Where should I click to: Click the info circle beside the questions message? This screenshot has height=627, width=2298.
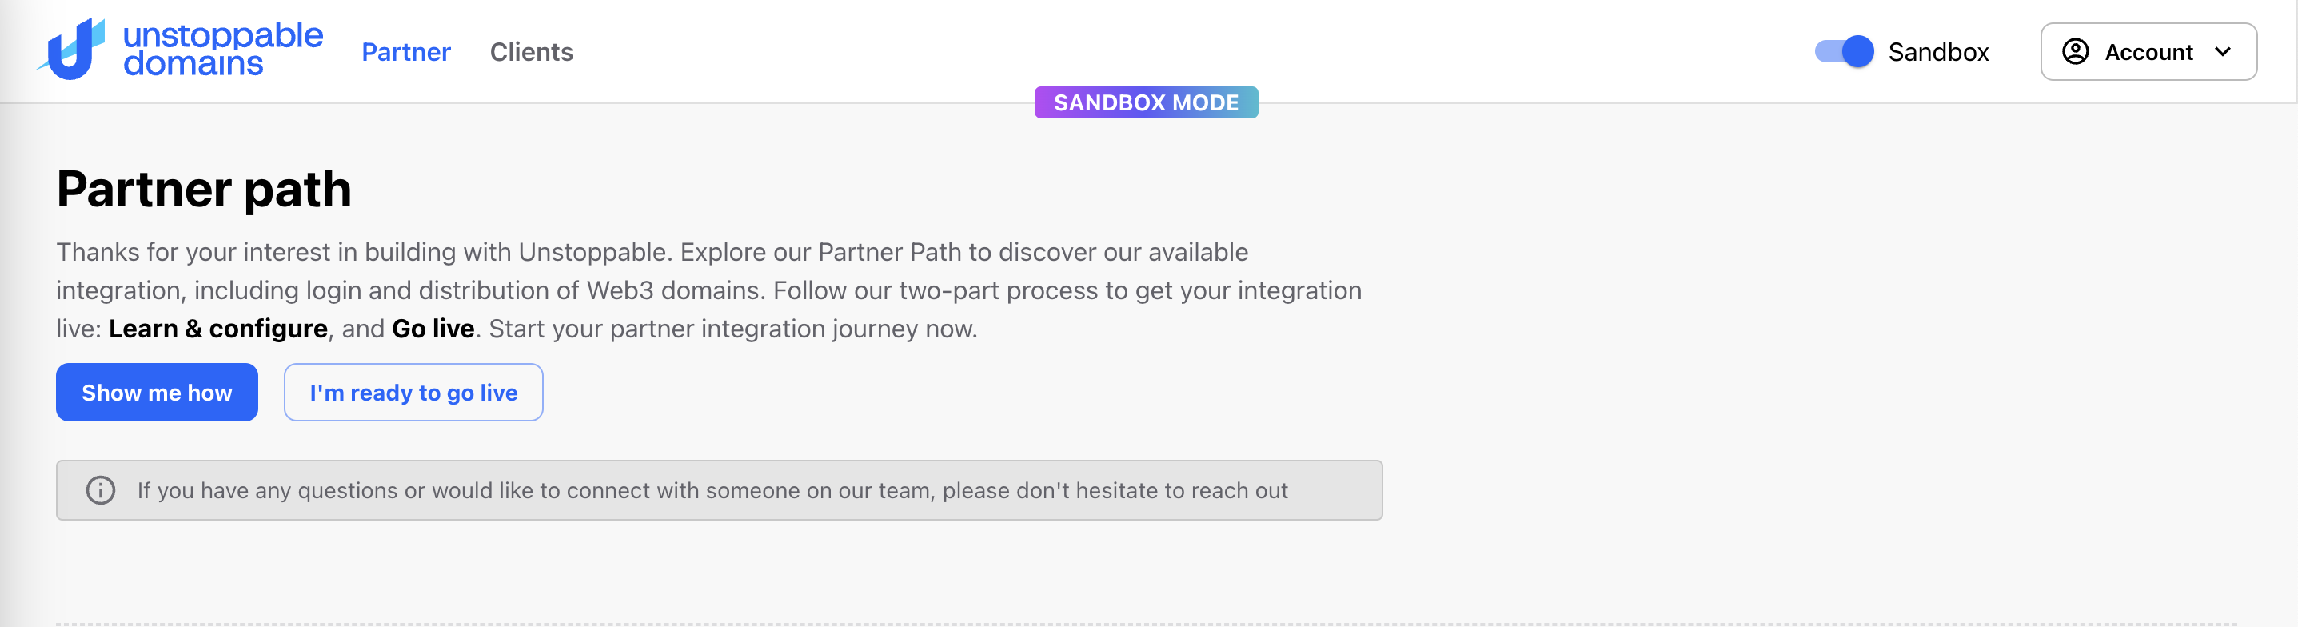[x=101, y=489]
